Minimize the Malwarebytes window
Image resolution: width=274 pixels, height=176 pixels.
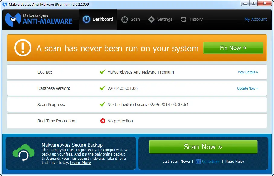(x=245, y=3)
